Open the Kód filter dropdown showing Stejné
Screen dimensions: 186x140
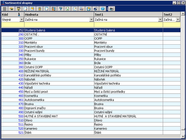tap(22, 20)
